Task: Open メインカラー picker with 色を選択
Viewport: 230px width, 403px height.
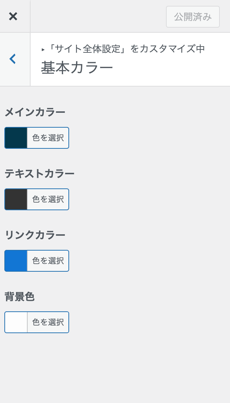Action: (x=48, y=138)
